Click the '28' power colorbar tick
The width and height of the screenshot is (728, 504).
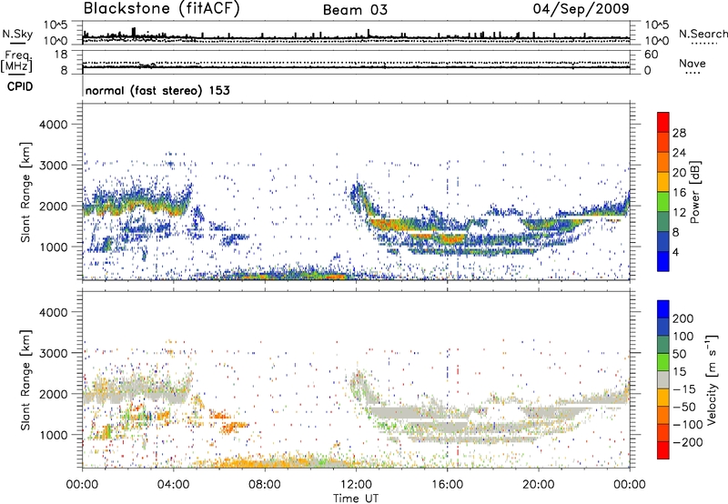click(x=679, y=133)
